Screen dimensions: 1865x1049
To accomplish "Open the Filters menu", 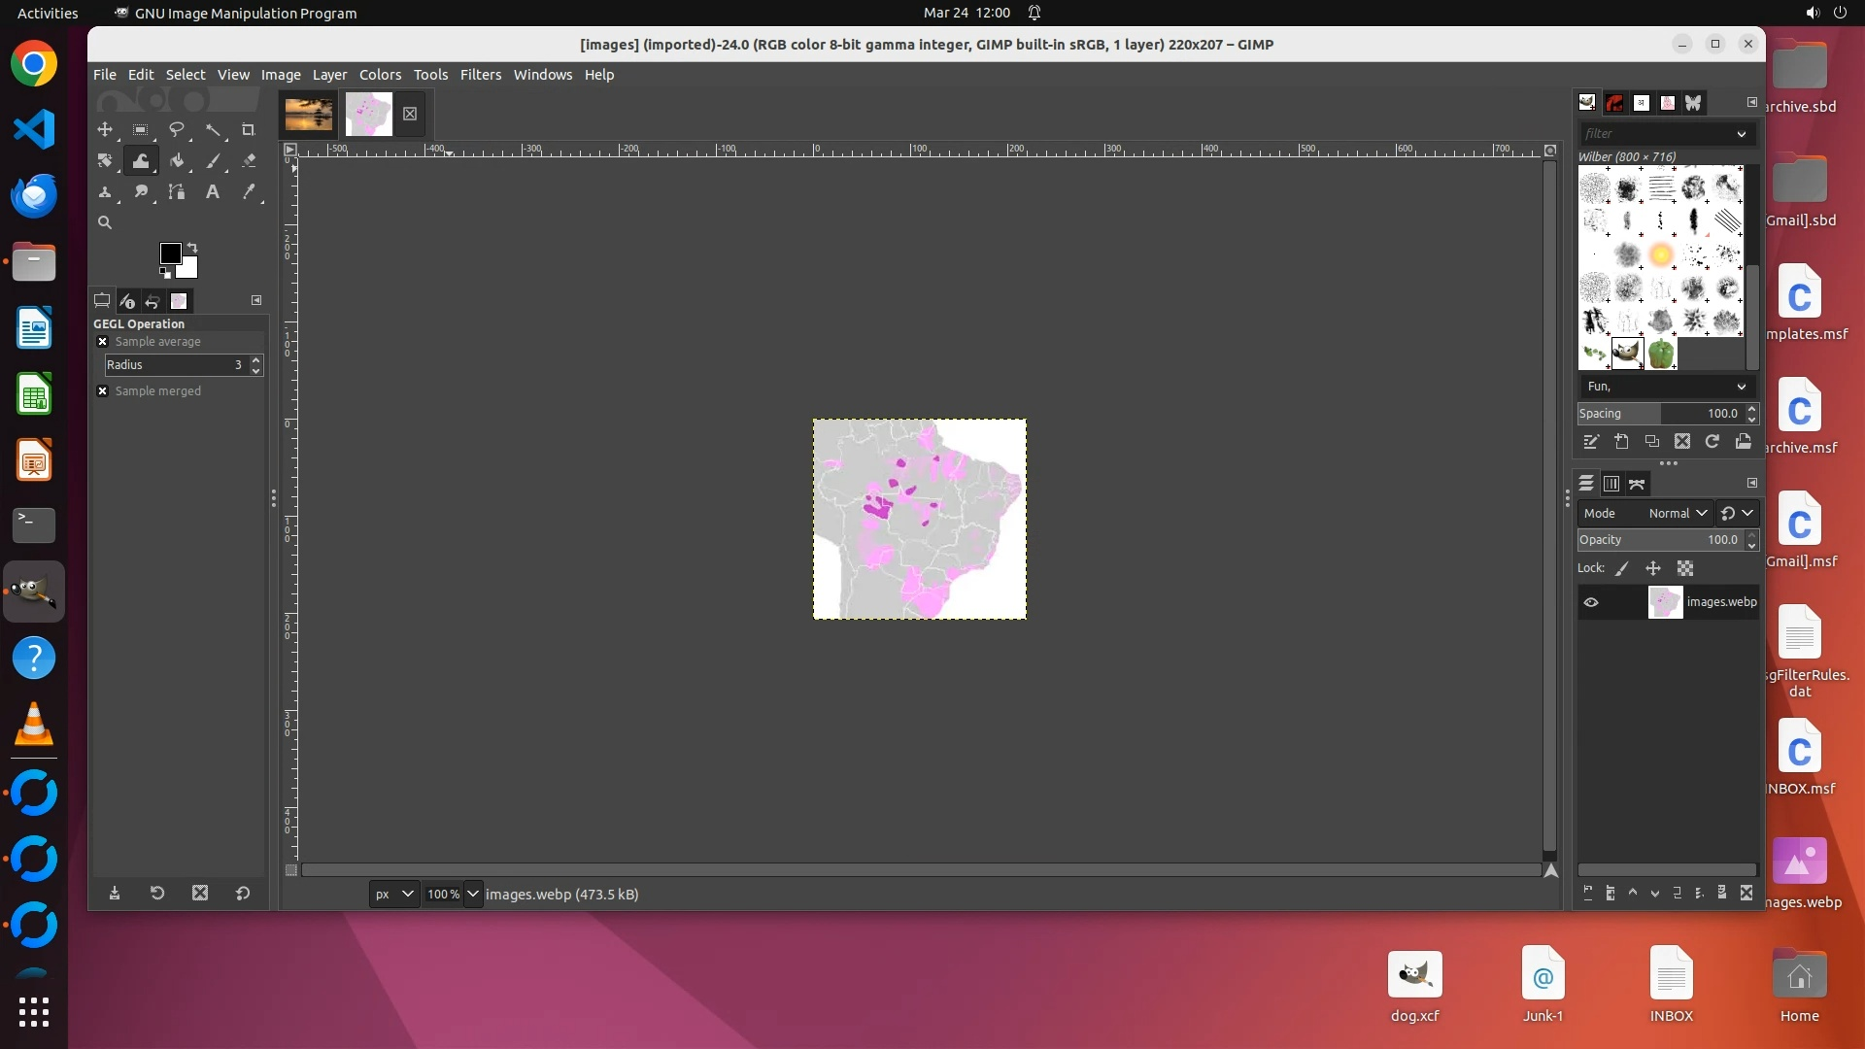I will (480, 75).
